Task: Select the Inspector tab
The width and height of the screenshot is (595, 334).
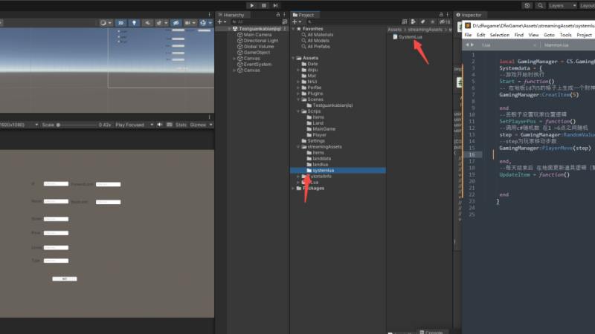Action: [469, 15]
